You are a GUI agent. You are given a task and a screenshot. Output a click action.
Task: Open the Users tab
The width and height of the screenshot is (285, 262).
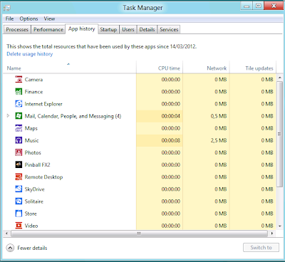point(128,30)
